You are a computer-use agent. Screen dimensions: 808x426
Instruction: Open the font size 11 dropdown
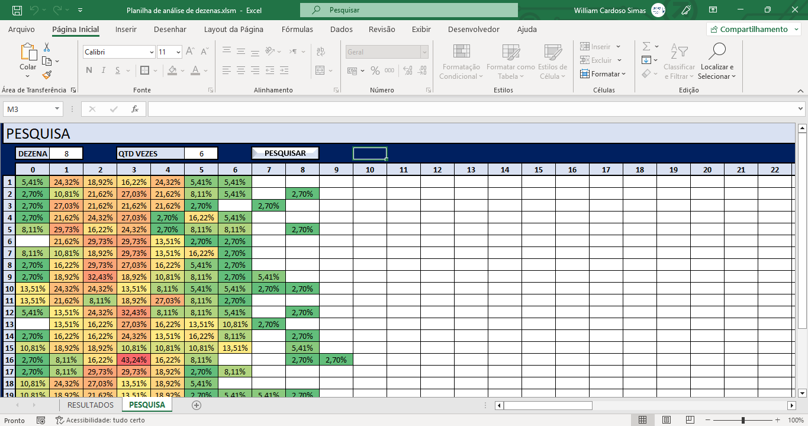[178, 52]
